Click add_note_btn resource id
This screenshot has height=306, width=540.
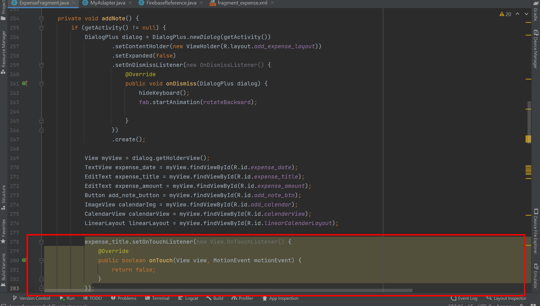(274, 195)
